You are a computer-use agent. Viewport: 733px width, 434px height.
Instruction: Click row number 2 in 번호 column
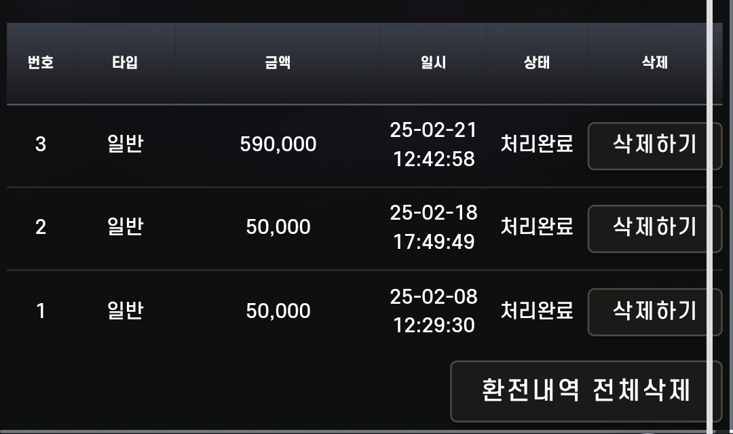tap(41, 227)
